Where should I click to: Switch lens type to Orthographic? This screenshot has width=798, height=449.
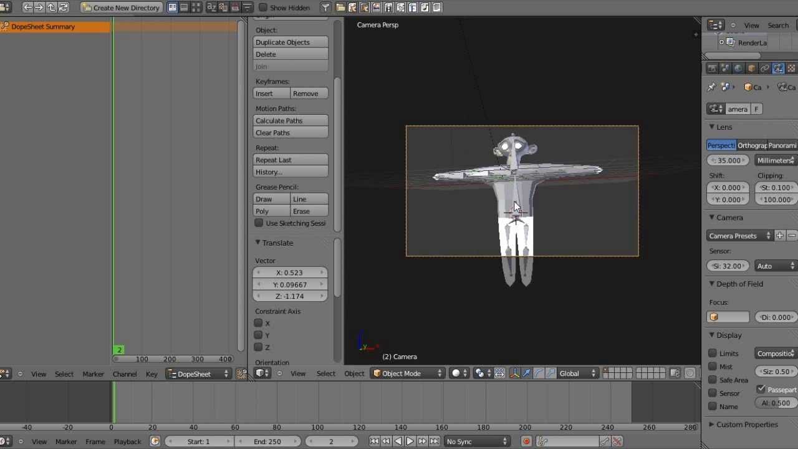tap(752, 145)
